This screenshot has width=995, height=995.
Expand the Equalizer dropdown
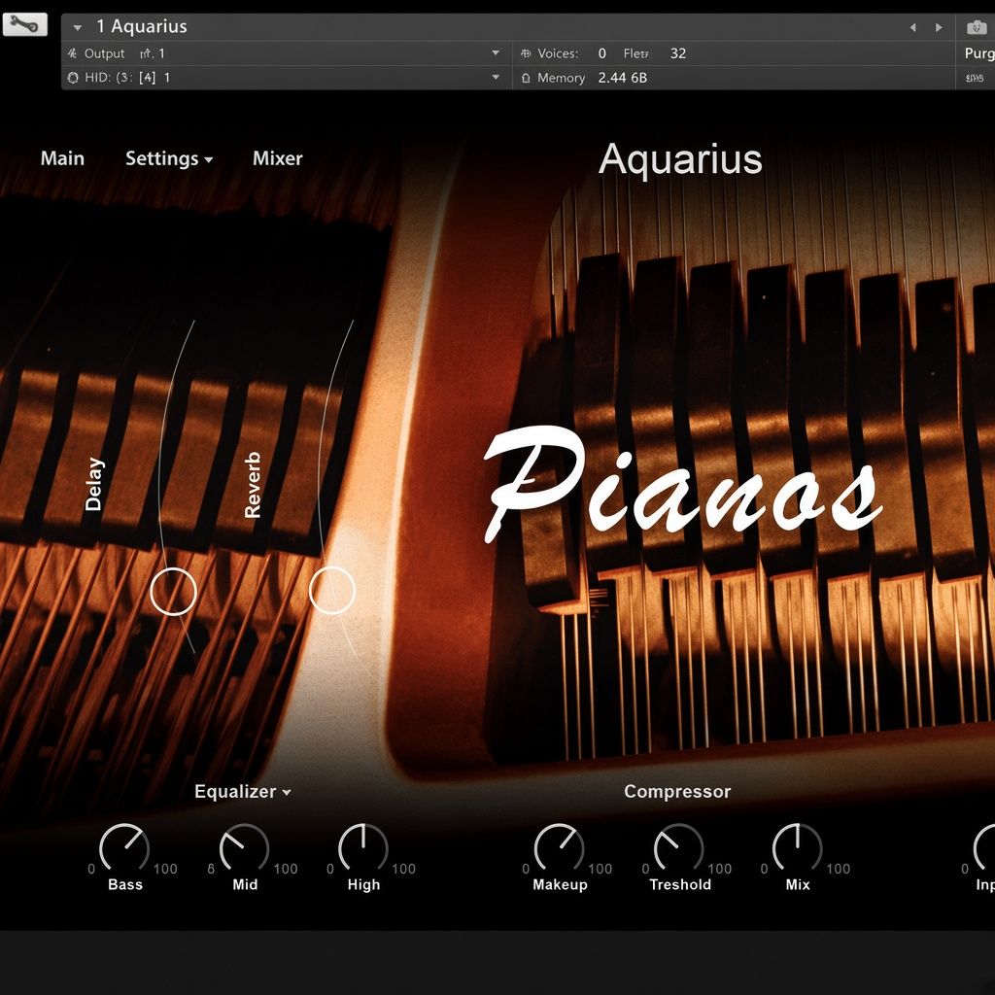pyautogui.click(x=242, y=791)
